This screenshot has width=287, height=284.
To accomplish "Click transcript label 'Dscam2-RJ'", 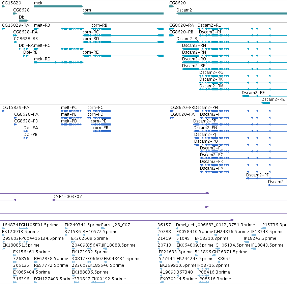I will pos(188,39).
